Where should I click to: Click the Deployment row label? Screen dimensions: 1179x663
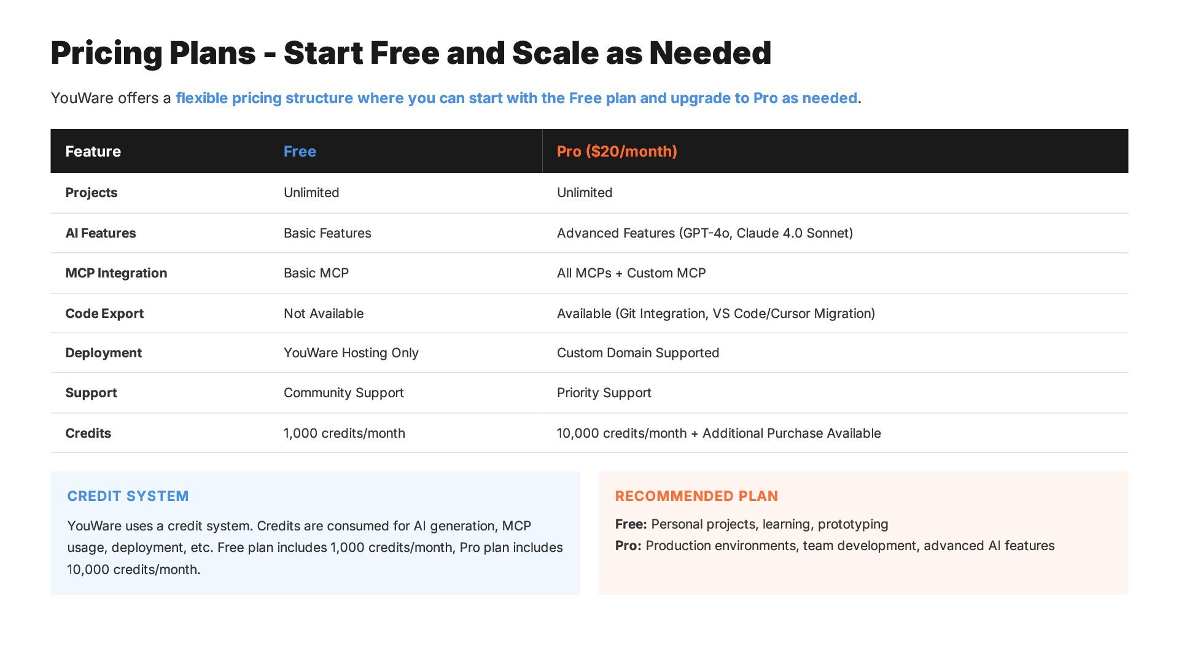[x=103, y=353]
